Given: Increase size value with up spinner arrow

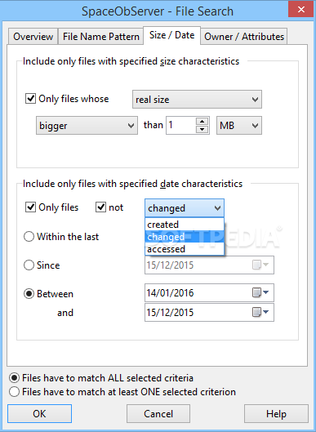Looking at the screenshot, I should coord(203,122).
